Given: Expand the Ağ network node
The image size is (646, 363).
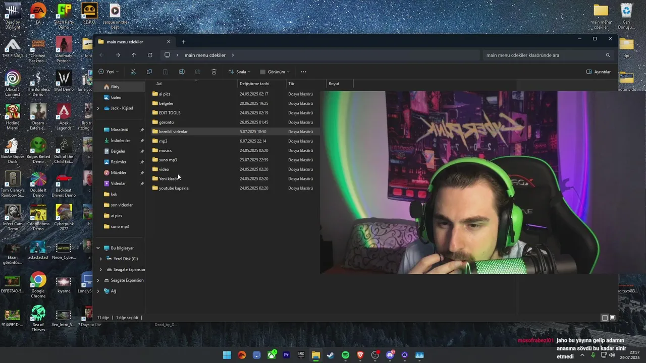Looking at the screenshot, I should click(x=98, y=291).
